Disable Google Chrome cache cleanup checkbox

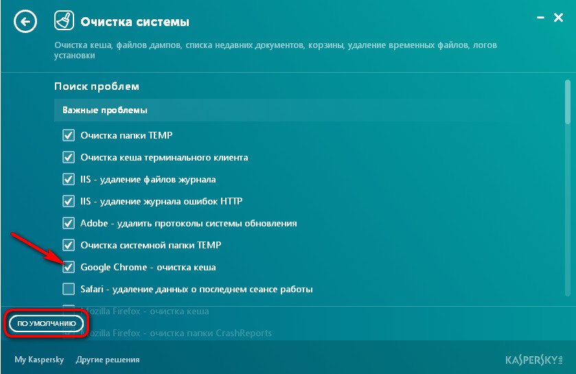pos(69,267)
